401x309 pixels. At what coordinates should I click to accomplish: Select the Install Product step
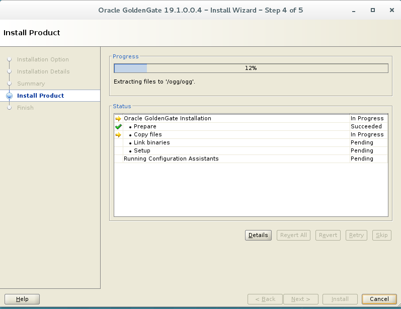(40, 96)
